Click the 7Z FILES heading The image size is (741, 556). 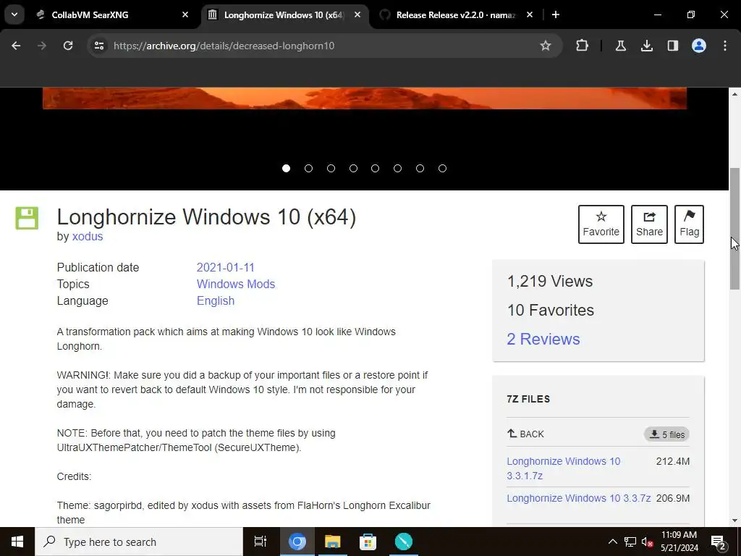528,399
